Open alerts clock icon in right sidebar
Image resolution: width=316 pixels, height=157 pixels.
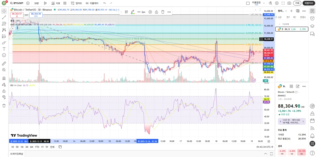tap(312, 18)
